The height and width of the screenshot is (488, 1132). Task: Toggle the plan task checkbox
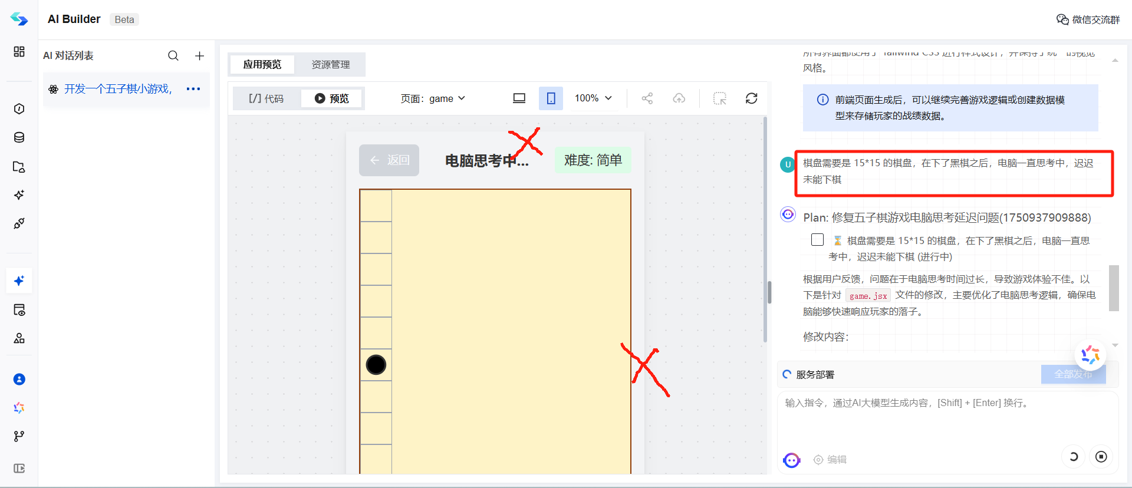click(817, 240)
